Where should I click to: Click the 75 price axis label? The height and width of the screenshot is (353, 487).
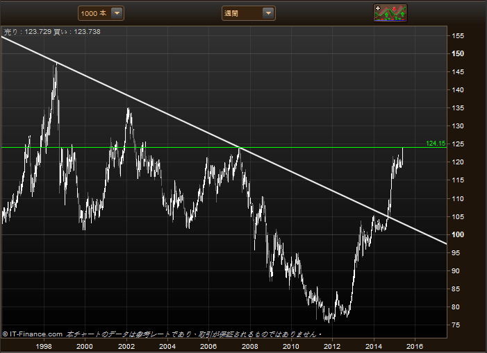456,325
